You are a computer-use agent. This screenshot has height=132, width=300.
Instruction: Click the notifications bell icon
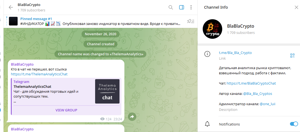pos(207,124)
